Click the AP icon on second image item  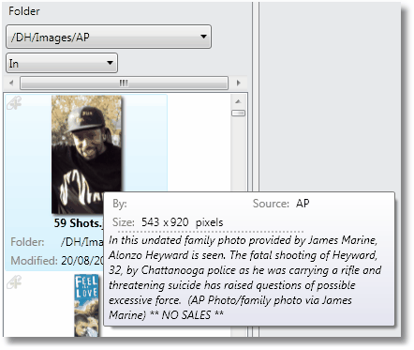point(14,282)
